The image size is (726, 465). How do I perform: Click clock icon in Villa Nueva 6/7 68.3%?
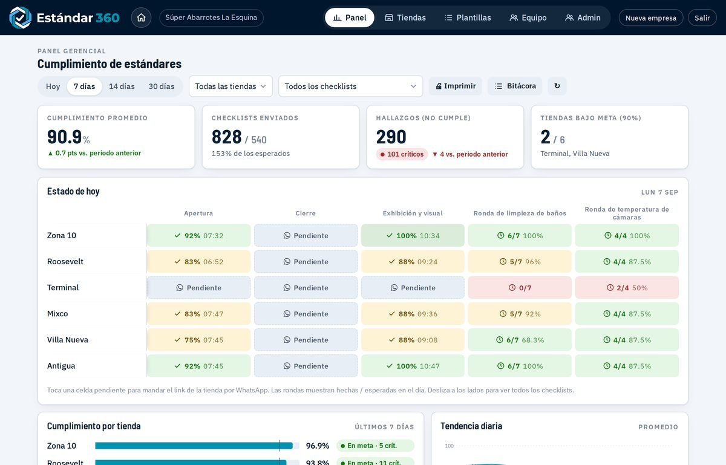500,340
